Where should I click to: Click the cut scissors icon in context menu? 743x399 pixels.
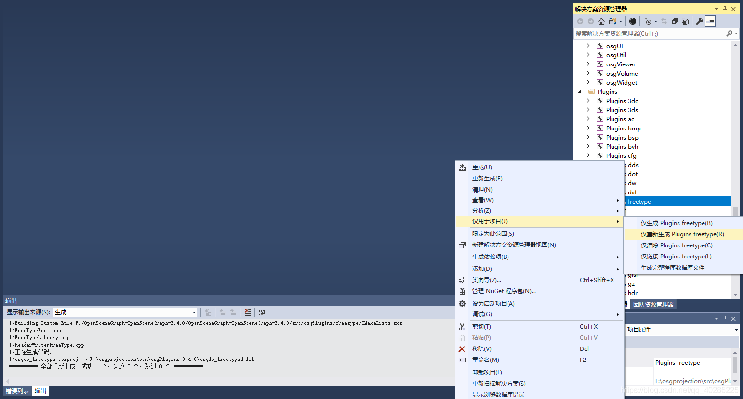coord(462,326)
